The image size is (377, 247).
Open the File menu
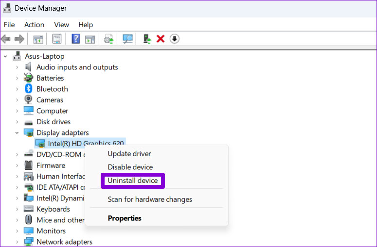click(9, 25)
